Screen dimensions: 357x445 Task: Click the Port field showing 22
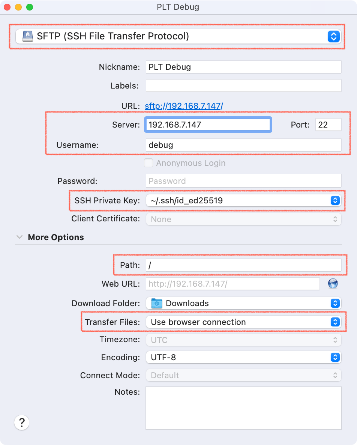click(x=328, y=125)
